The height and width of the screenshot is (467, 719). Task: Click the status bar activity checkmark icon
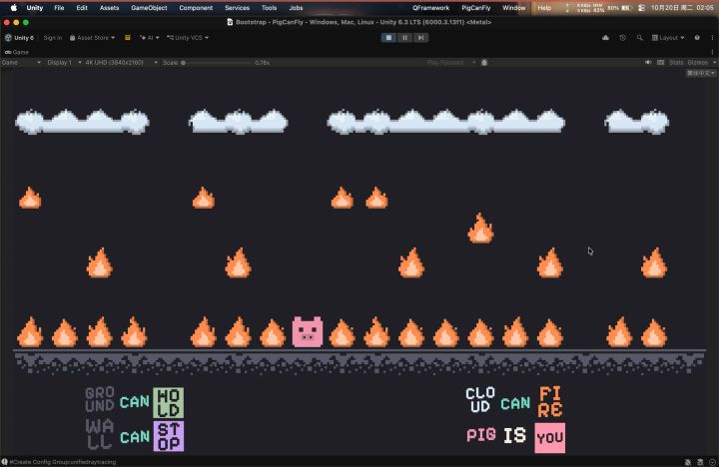point(713,462)
